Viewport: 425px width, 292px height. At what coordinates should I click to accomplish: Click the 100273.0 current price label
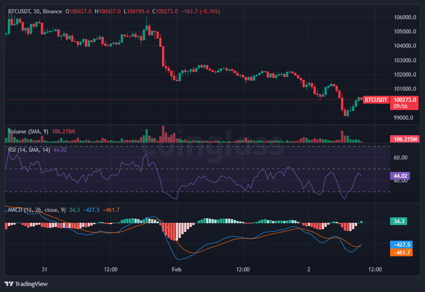tap(404, 99)
